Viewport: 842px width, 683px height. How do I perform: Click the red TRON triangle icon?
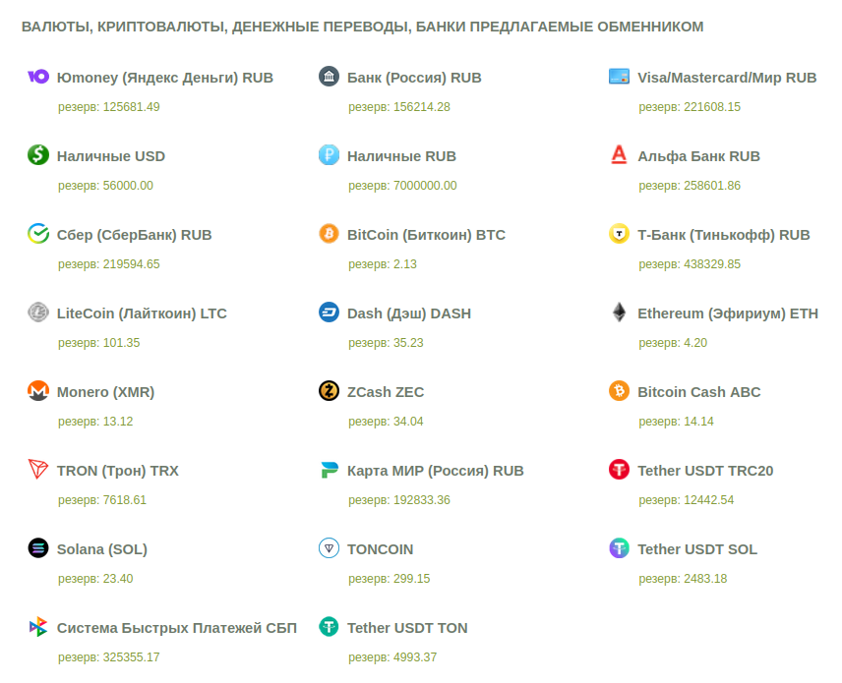pyautogui.click(x=38, y=470)
